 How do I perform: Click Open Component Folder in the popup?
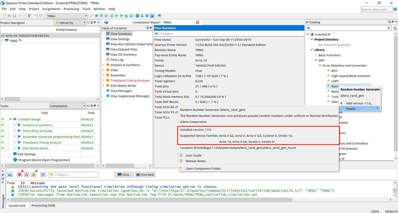pos(204,168)
